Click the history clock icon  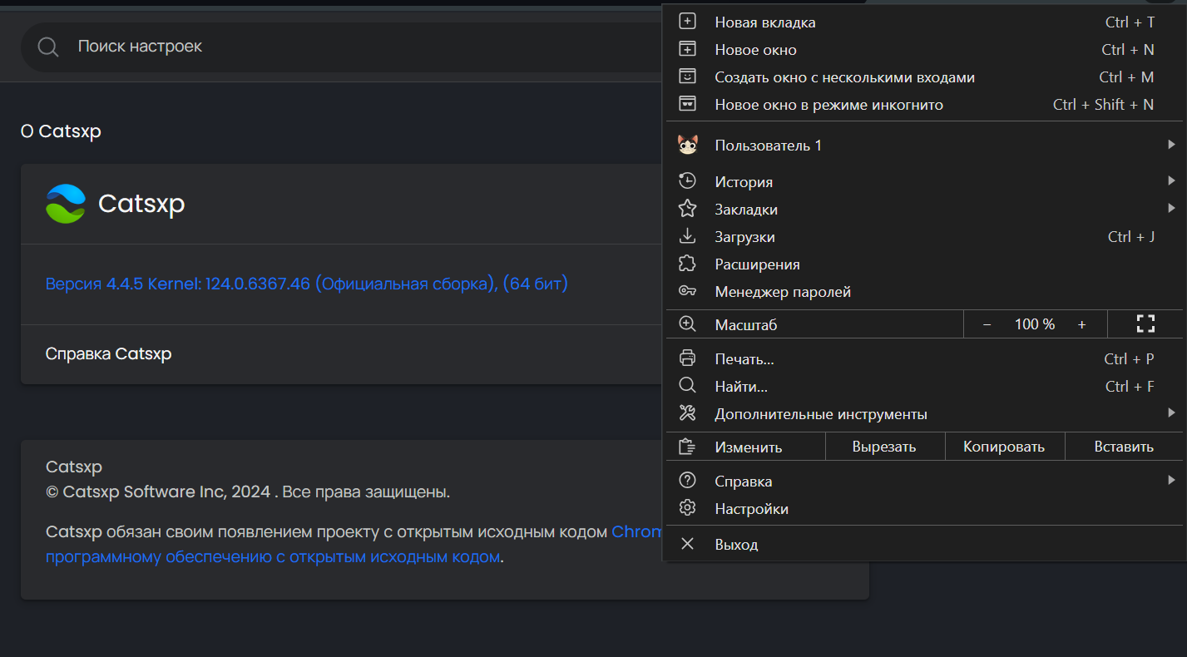tap(687, 181)
